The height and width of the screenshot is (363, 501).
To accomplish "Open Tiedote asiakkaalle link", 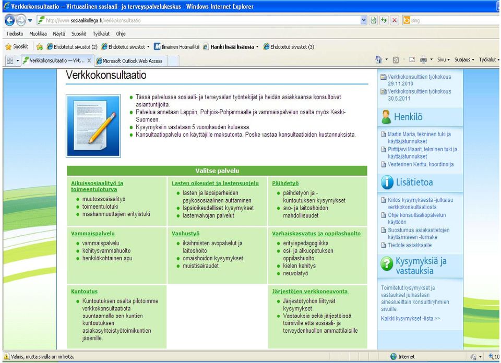I will pos(410,245).
